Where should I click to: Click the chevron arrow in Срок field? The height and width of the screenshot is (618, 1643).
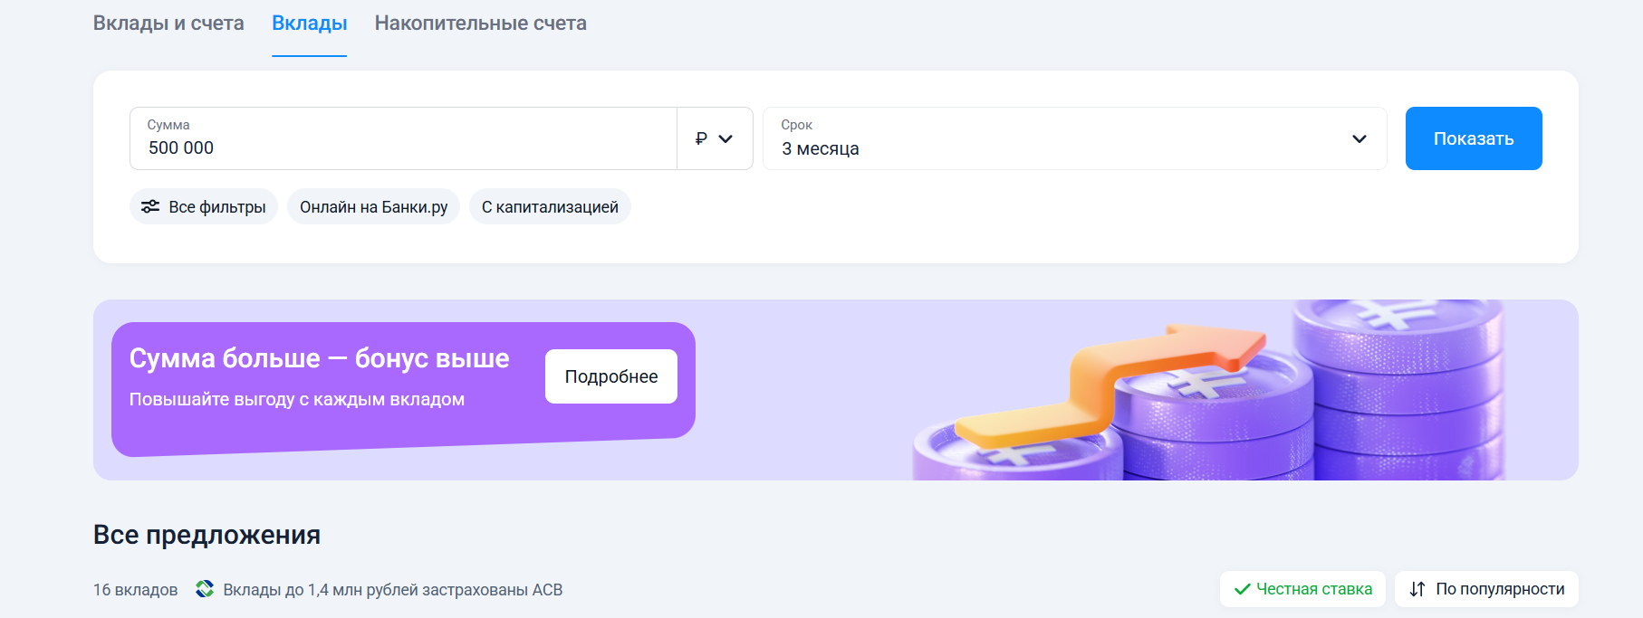tap(1359, 138)
